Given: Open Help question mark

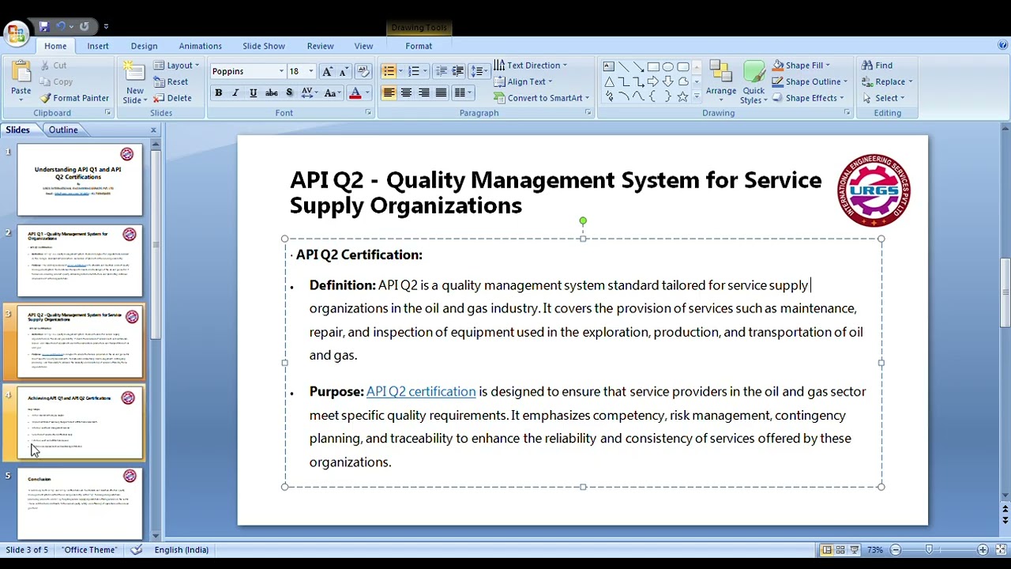Looking at the screenshot, I should coord(1002,46).
